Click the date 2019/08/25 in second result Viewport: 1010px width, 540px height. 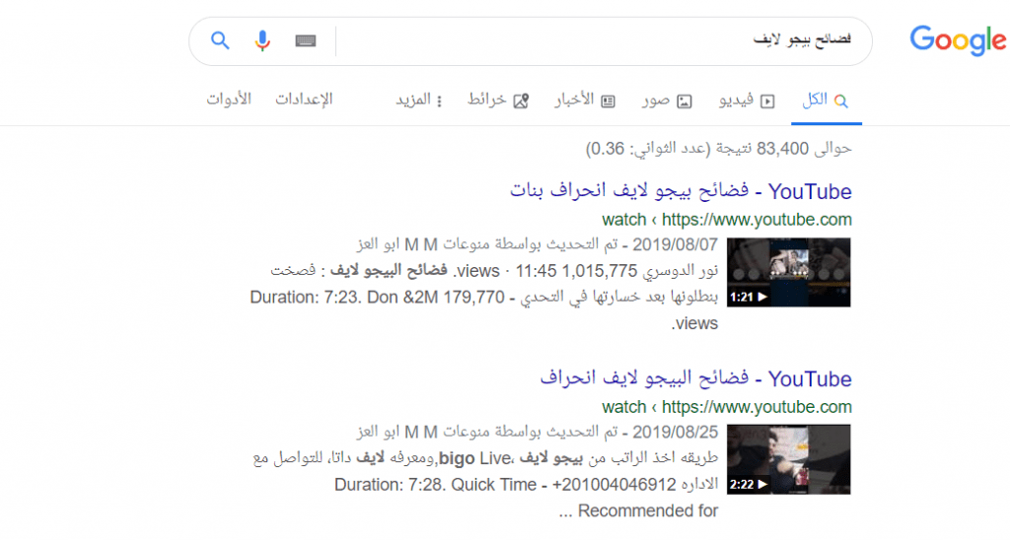(675, 432)
